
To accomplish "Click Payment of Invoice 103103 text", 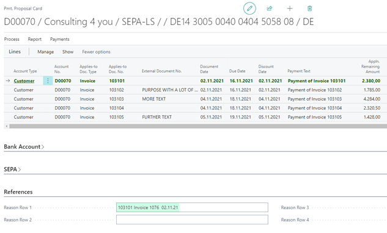I will (315, 99).
